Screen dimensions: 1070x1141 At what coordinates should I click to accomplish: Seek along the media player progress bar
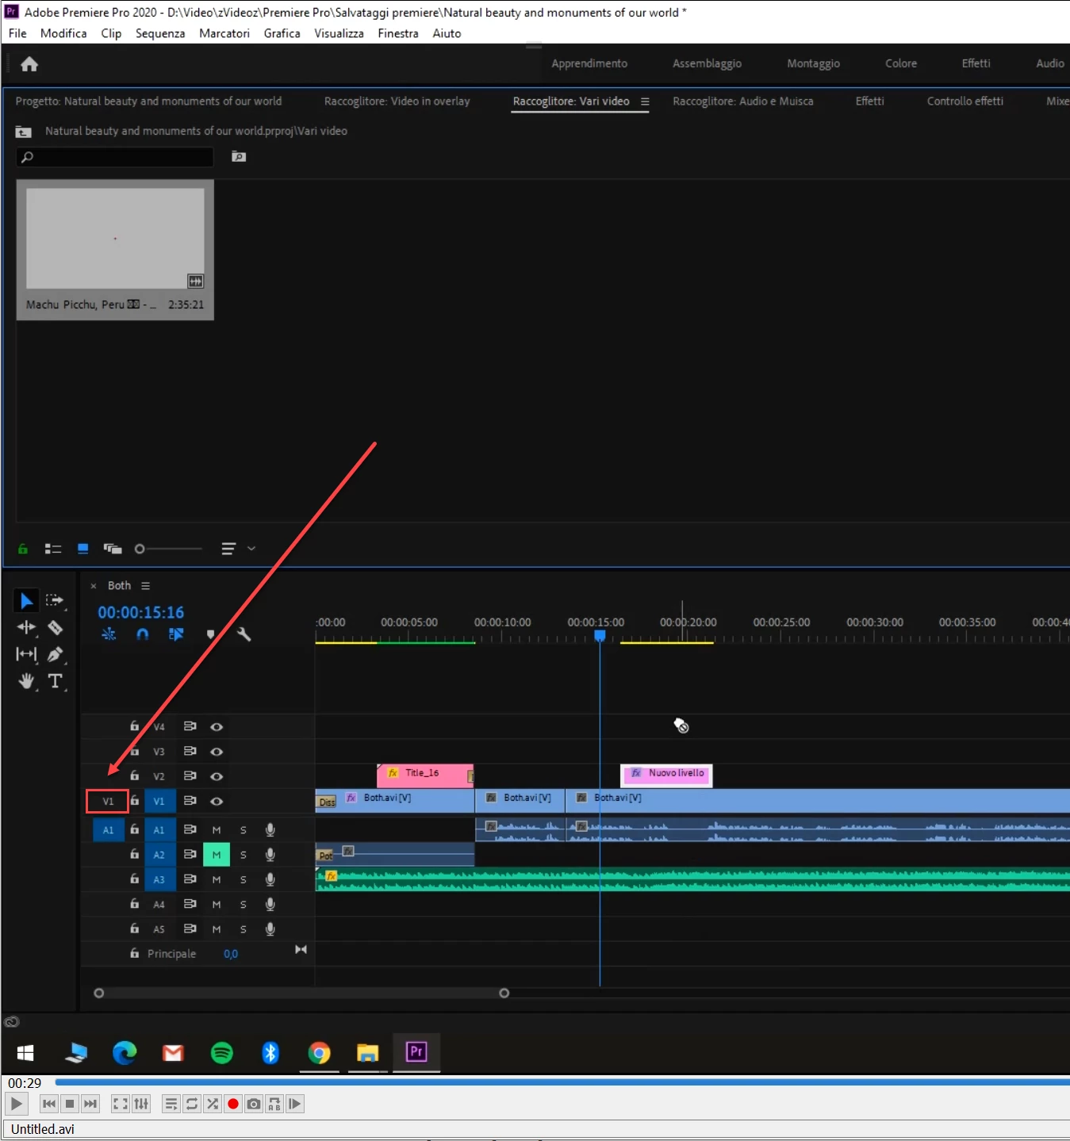[x=562, y=1082]
